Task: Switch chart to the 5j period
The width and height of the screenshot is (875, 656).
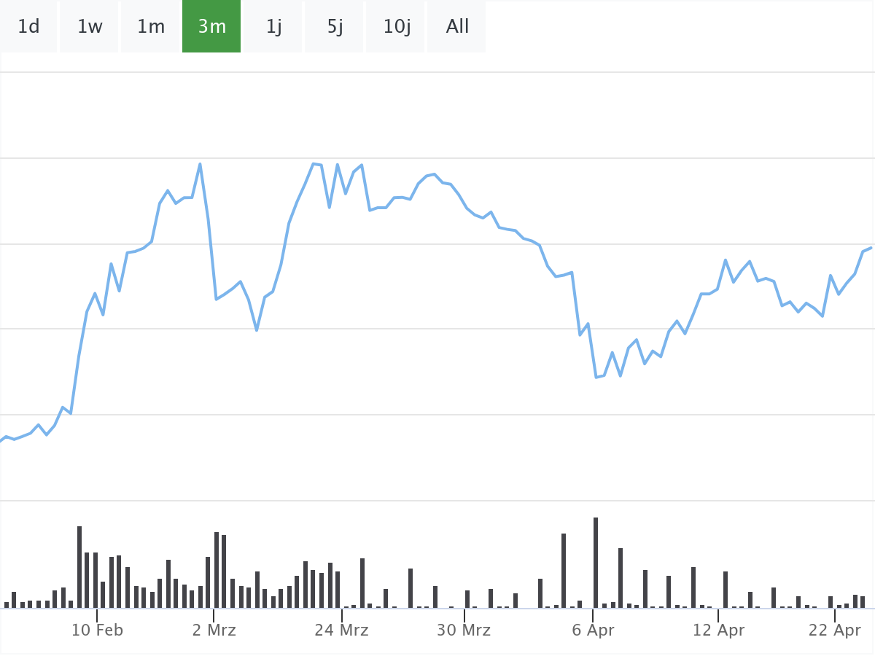Action: 335,27
